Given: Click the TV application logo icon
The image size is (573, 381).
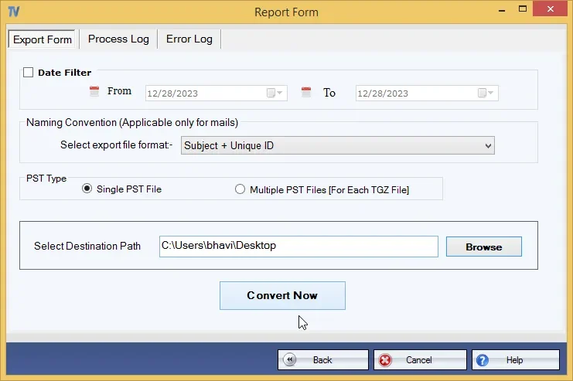Looking at the screenshot, I should 13,12.
